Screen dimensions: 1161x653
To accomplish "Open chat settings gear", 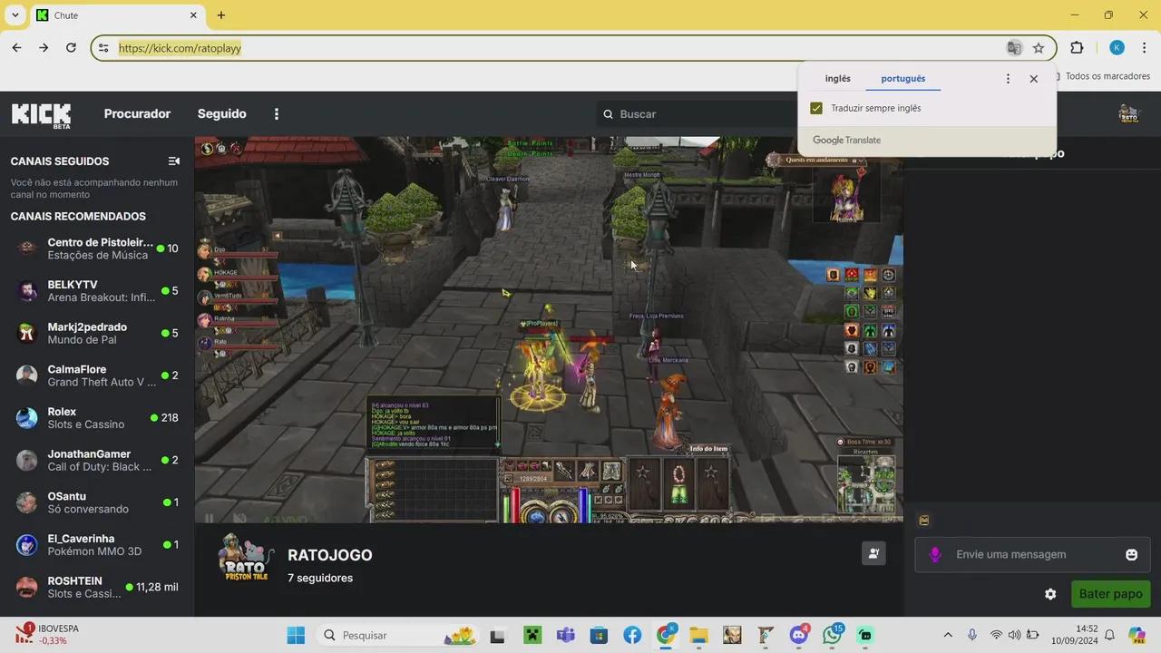I will [x=1050, y=594].
